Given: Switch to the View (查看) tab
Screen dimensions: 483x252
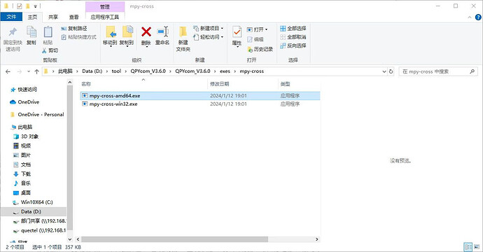Looking at the screenshot, I should (x=73, y=17).
